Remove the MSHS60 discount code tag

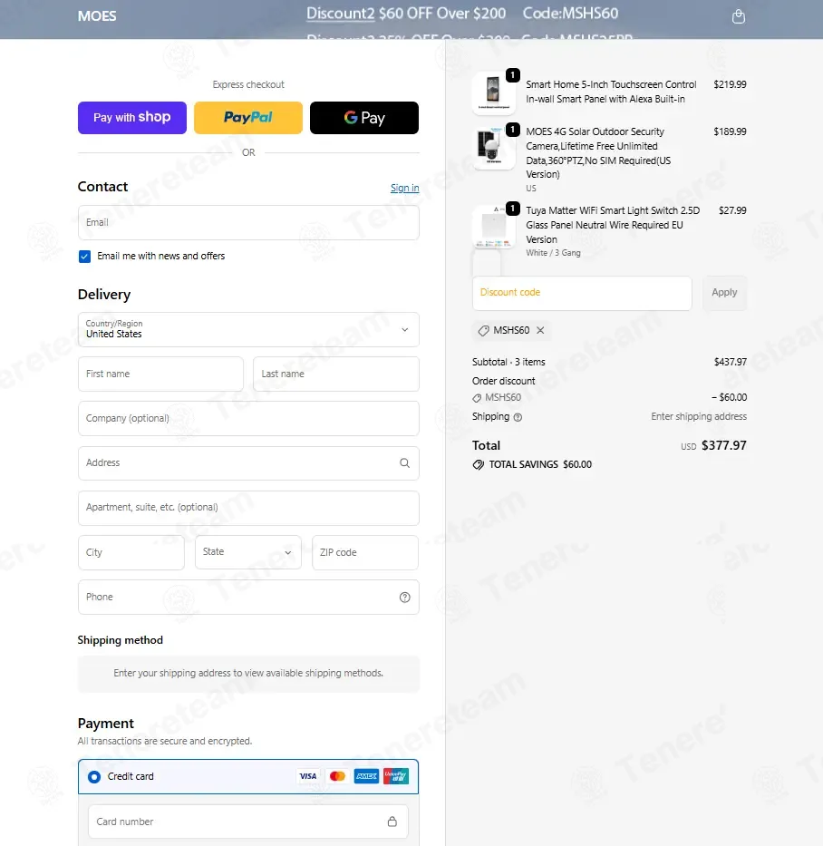coord(540,330)
